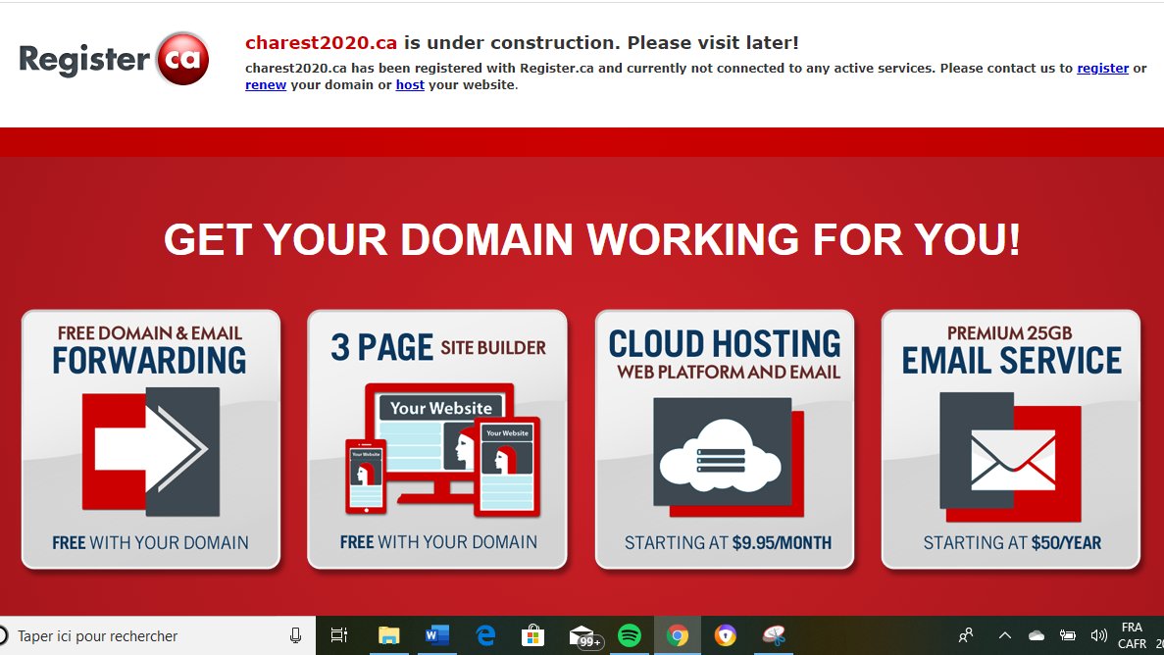Screen dimensions: 1164x655
Task: Click the envelope image in Email Service
Action: pyautogui.click(x=1010, y=457)
